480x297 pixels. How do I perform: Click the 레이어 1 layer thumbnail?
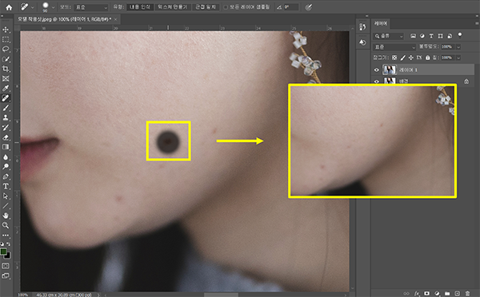[x=390, y=70]
